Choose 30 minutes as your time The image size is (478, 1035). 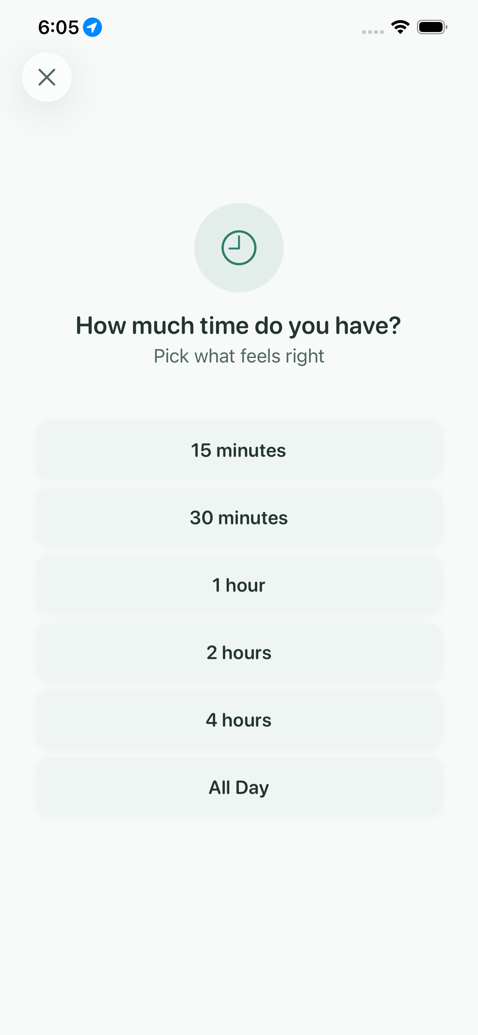click(239, 518)
